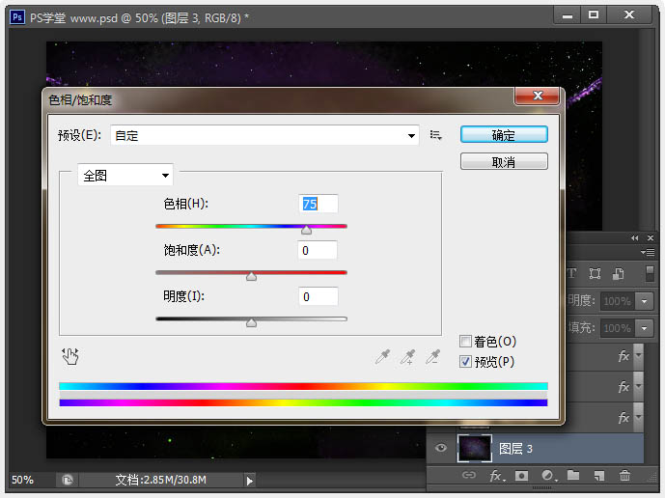Cancel with the 取消 button
The height and width of the screenshot is (498, 665).
pyautogui.click(x=504, y=161)
